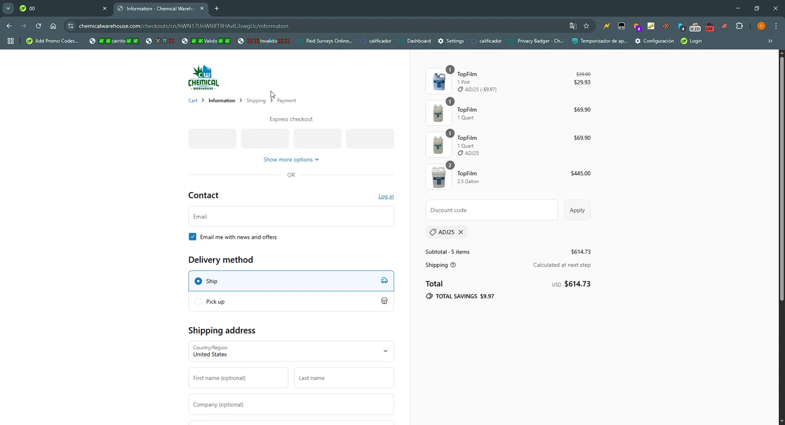This screenshot has height=425, width=785.
Task: Open the Temporizador de ap... bookmark
Action: click(x=599, y=41)
